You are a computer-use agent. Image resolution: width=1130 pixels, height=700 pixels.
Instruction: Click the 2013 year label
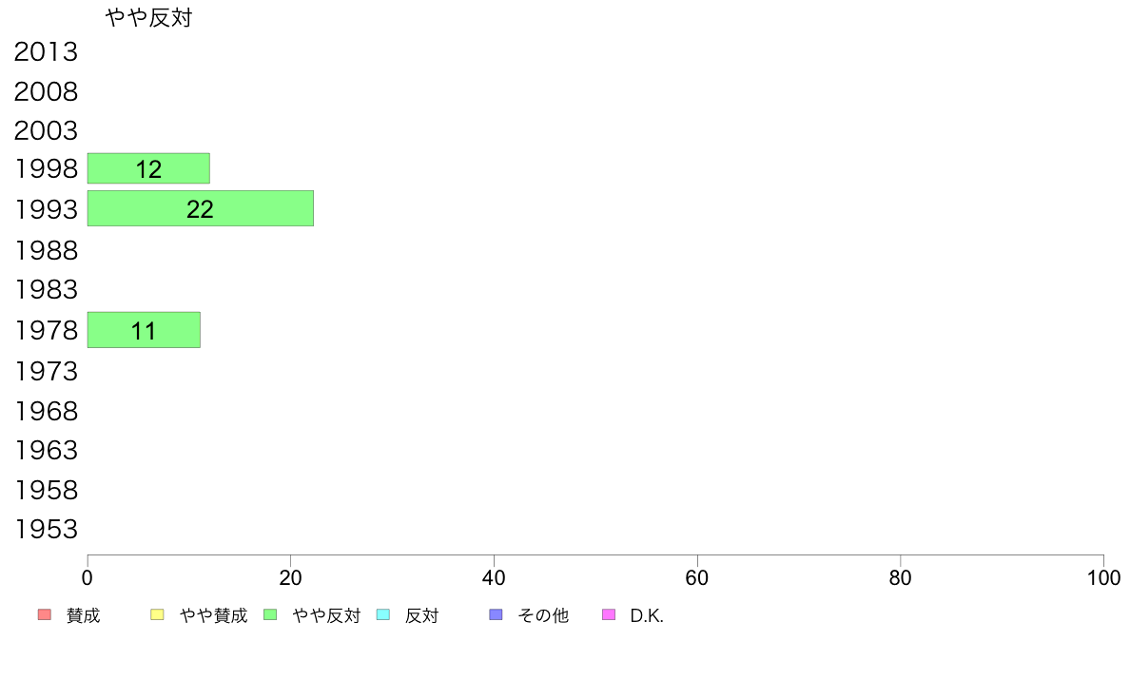pos(46,51)
